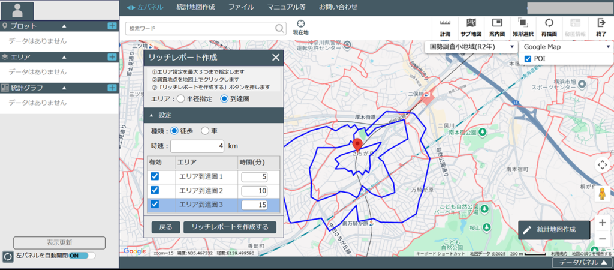Open 統計地図作成 menu

coord(196,7)
